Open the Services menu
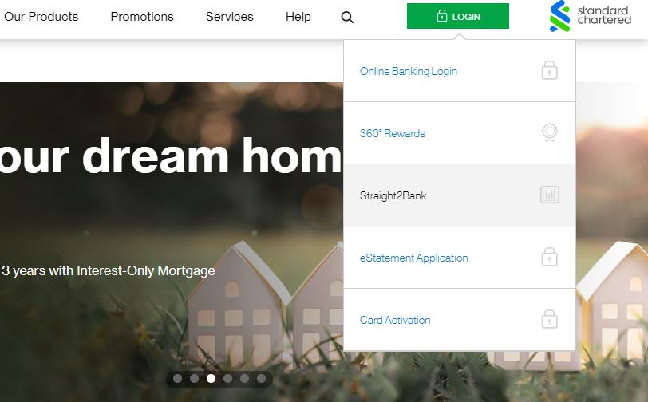The height and width of the screenshot is (402, 648). click(x=229, y=17)
